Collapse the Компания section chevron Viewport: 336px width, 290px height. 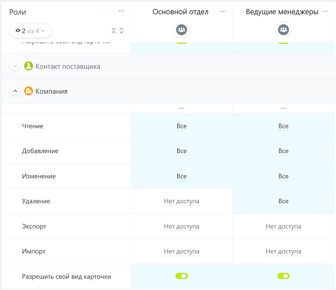[x=15, y=91]
